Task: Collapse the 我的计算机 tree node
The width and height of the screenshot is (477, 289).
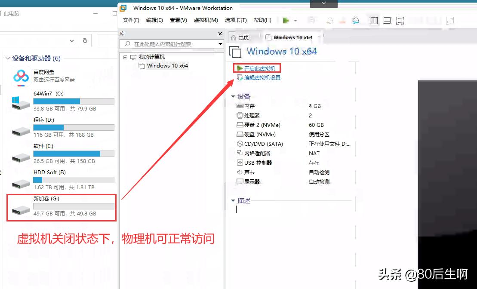Action: click(x=125, y=57)
